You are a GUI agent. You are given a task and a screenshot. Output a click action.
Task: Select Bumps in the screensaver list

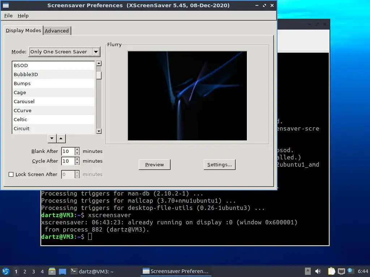pos(53,83)
